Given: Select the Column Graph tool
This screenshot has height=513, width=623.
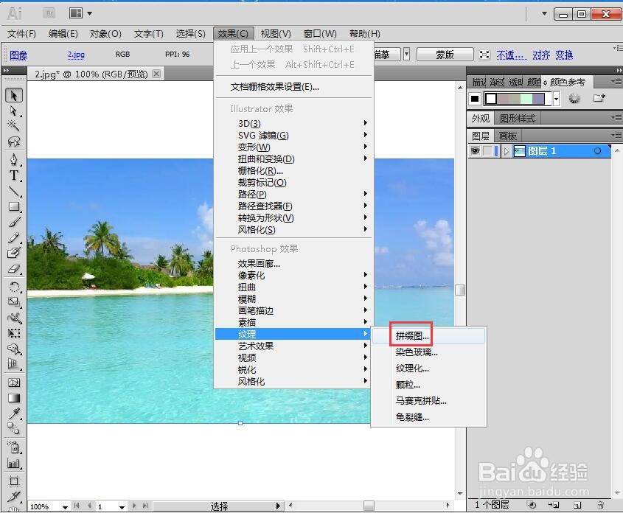Looking at the screenshot, I should [14, 463].
